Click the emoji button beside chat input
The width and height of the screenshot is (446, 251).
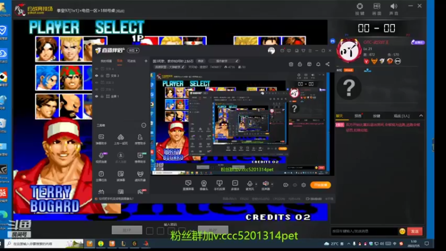[402, 231]
